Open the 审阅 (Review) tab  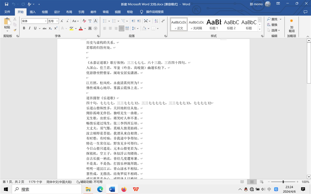tap(105, 12)
